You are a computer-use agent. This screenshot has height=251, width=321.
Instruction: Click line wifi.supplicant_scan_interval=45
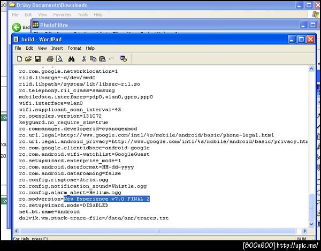[x=70, y=110]
